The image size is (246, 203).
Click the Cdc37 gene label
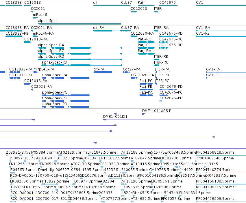pyautogui.click(x=126, y=3)
